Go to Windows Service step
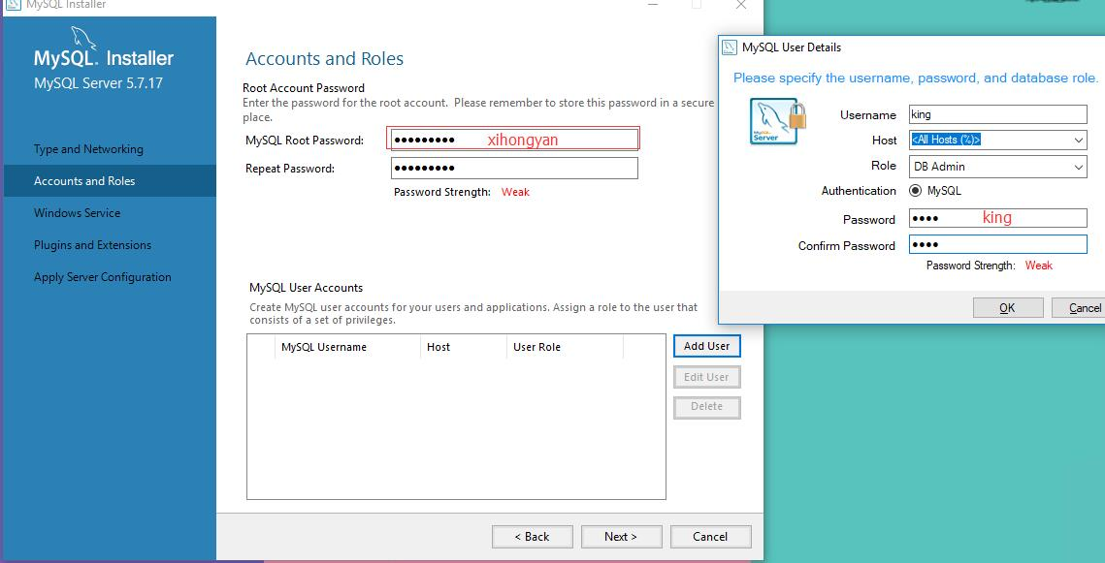The width and height of the screenshot is (1105, 563). (x=77, y=213)
